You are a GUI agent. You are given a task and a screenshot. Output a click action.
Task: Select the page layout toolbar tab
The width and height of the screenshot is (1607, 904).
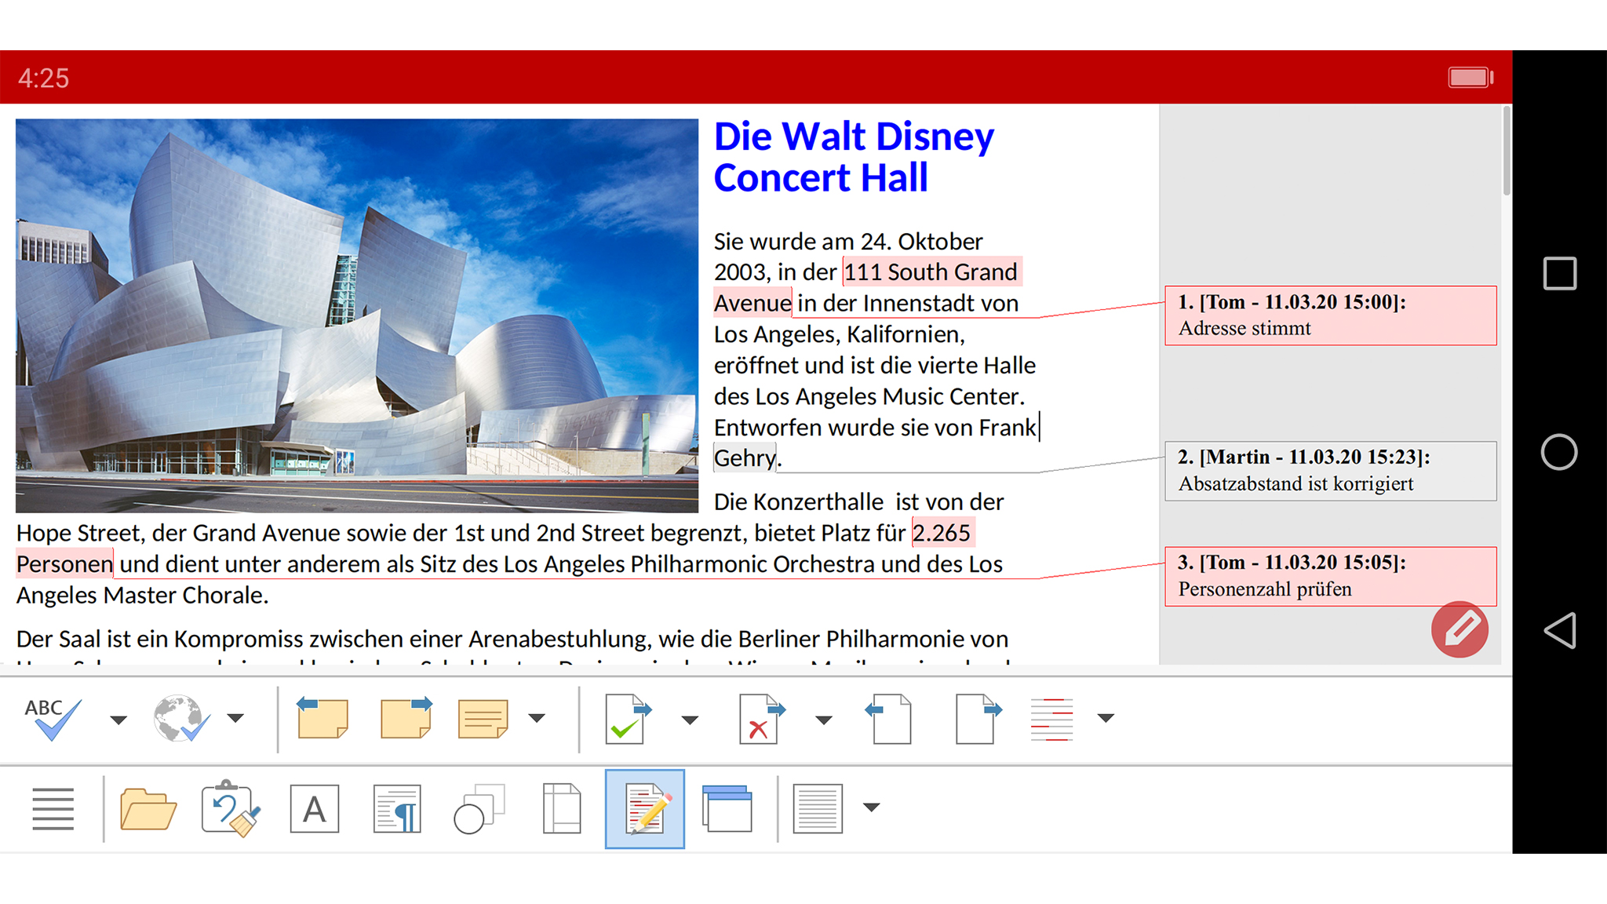pos(562,808)
